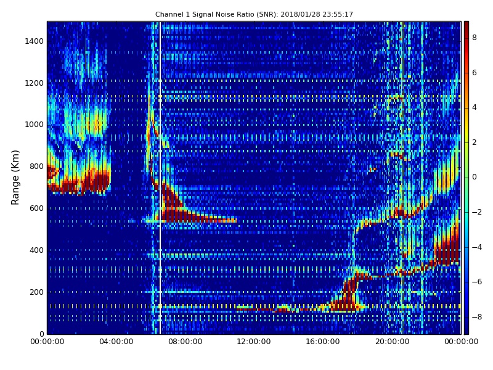The height and width of the screenshot is (370, 493).
Task: Select the 600 range tick label
Action: (x=36, y=208)
